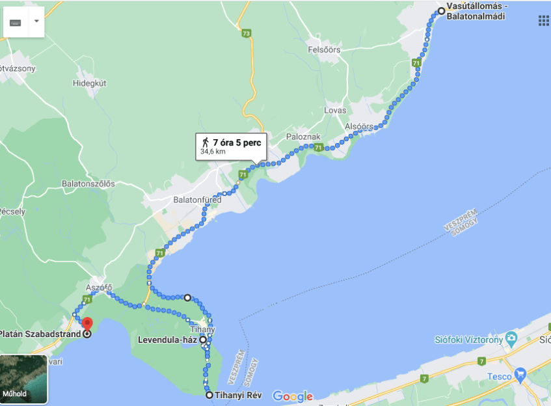Select the unnamed waypoint north of Tihany

click(187, 298)
